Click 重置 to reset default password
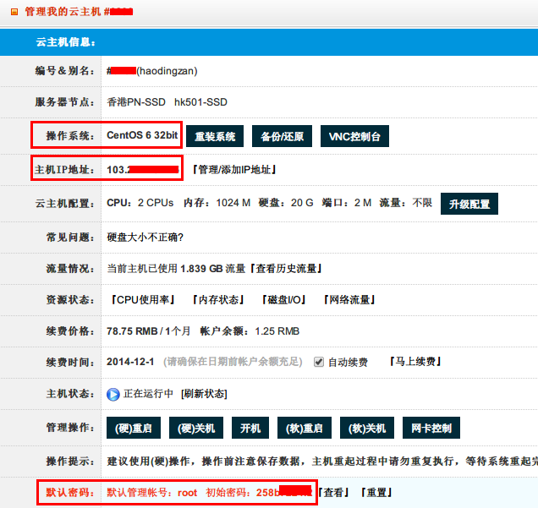Screen dimensions: 538x508 (x=376, y=493)
